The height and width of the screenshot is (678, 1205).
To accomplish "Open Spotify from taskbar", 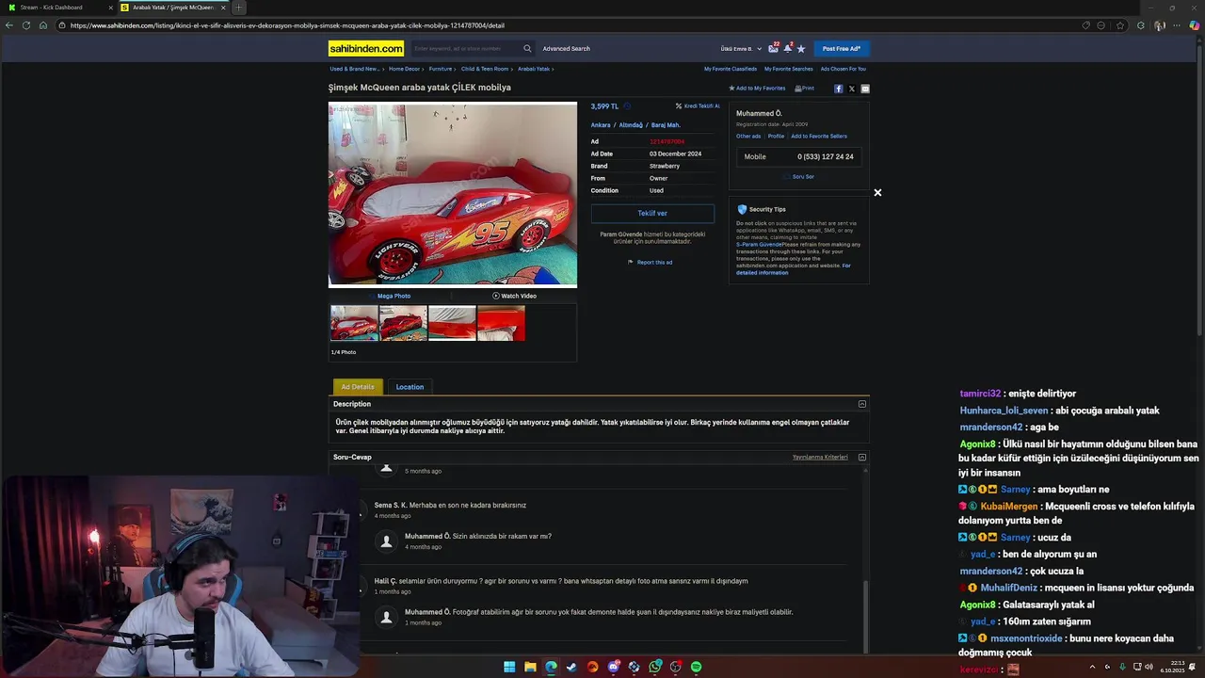I will tap(696, 667).
